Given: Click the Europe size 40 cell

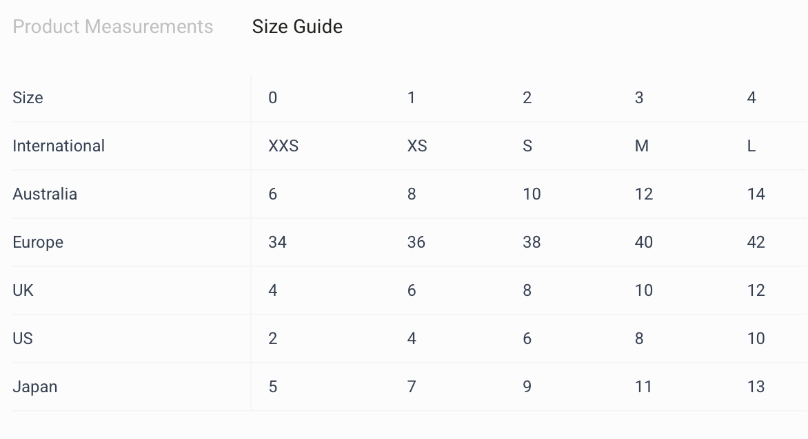Looking at the screenshot, I should click(643, 242).
